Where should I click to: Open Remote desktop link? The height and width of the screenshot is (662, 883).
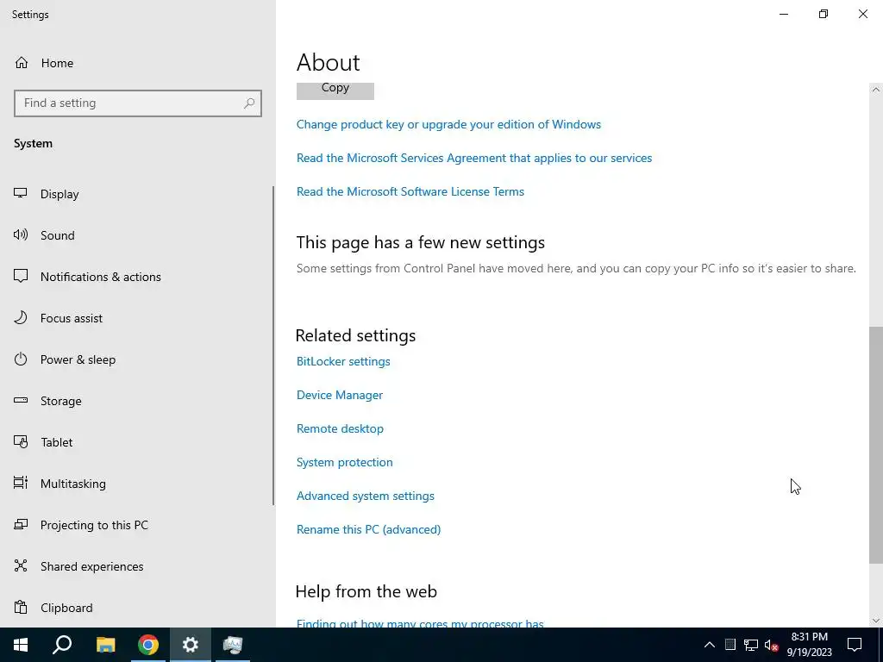tap(340, 428)
